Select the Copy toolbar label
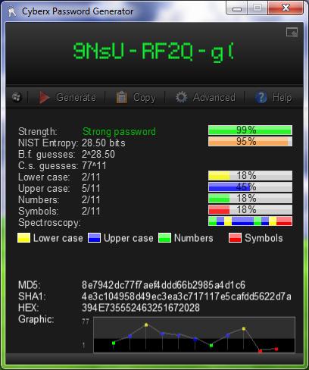309x370 pixels. click(145, 98)
